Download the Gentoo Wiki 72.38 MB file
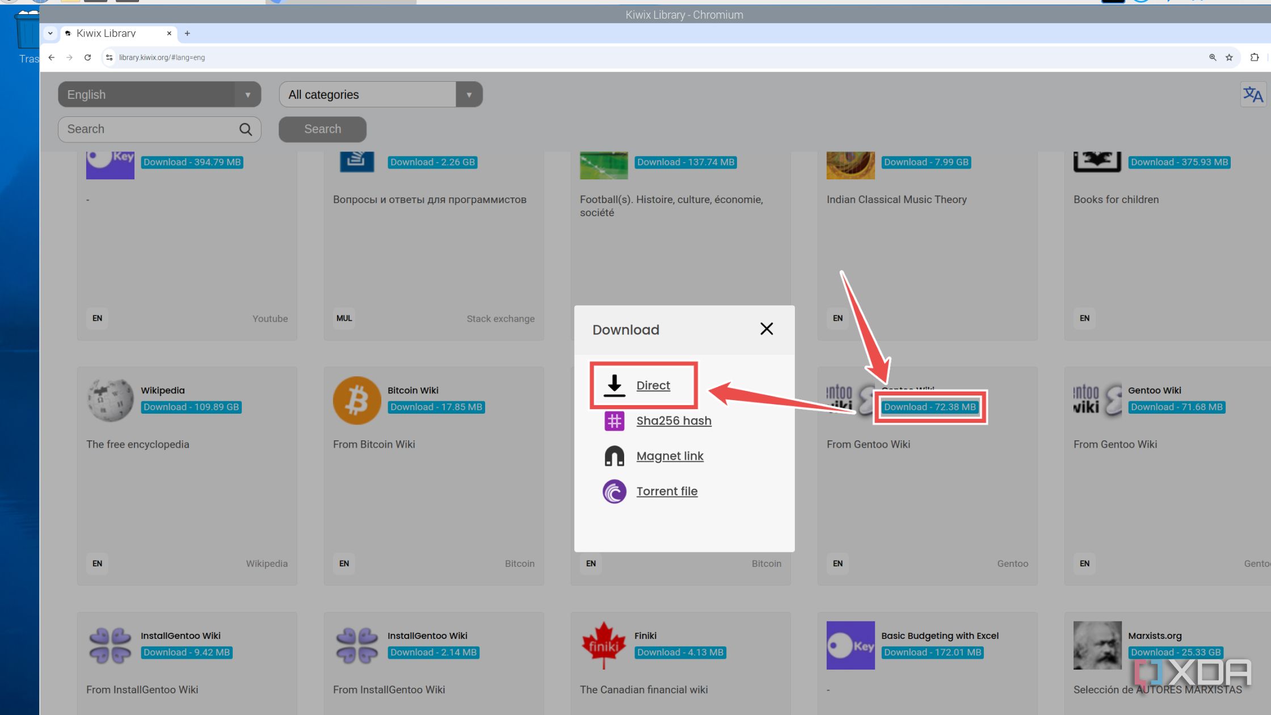 tap(929, 407)
